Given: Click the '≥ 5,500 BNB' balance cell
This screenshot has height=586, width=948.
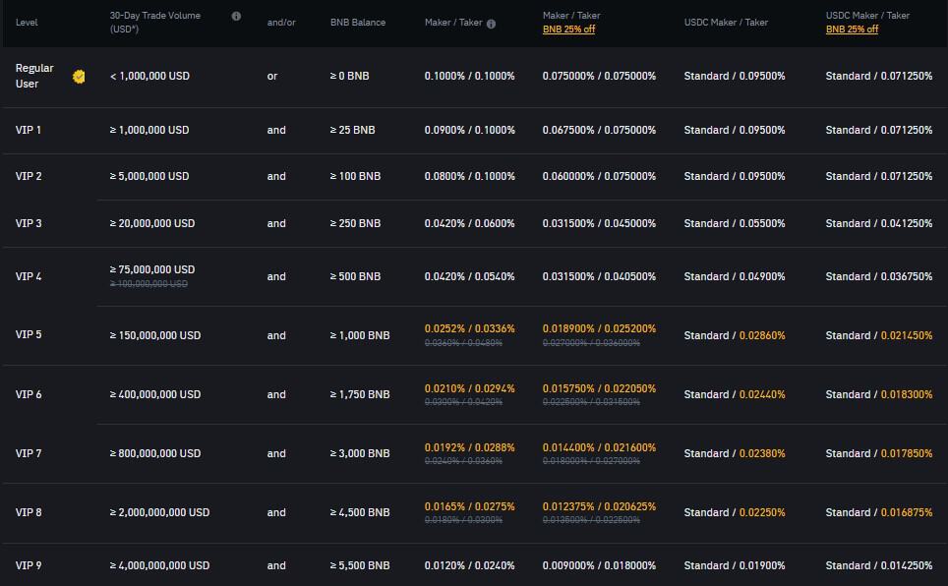Looking at the screenshot, I should point(360,565).
